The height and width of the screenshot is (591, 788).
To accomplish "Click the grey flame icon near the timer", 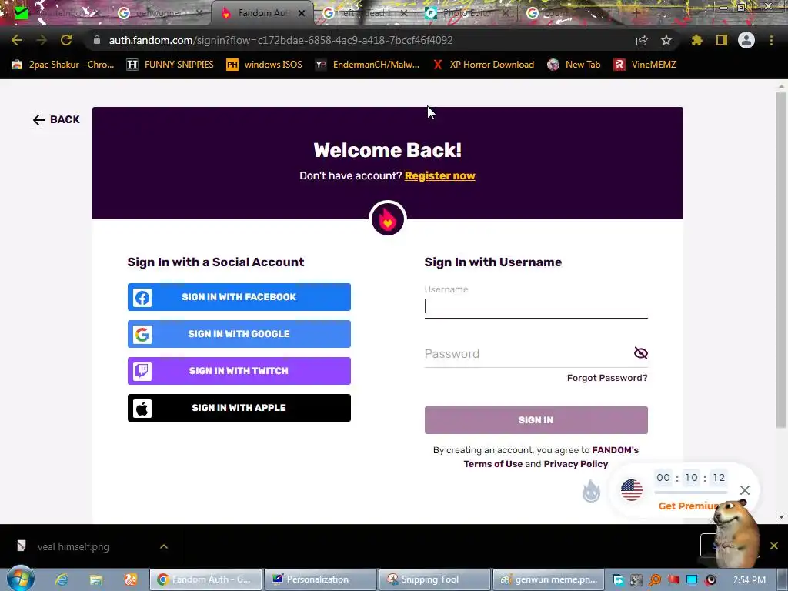I will click(x=591, y=490).
